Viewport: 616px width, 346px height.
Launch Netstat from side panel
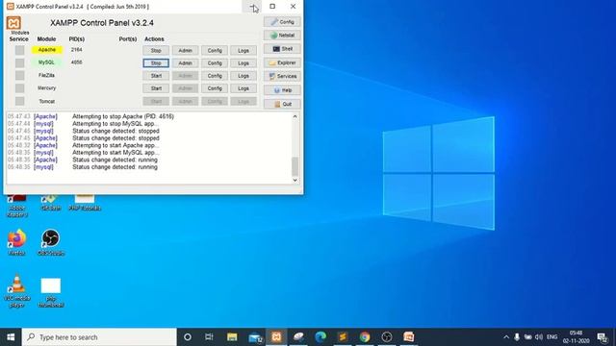[282, 36]
